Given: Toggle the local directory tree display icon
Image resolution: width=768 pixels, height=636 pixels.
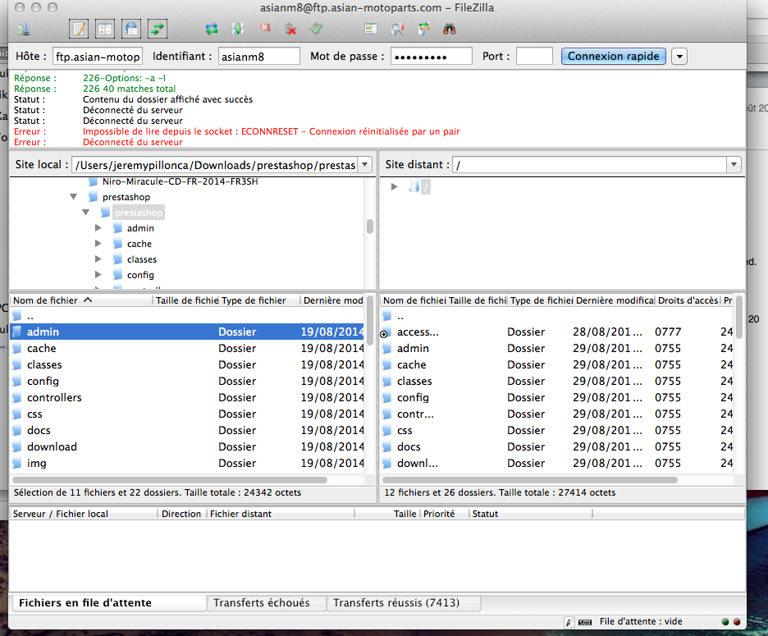Looking at the screenshot, I should pyautogui.click(x=105, y=29).
